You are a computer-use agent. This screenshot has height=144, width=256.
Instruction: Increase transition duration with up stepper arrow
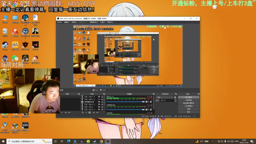tap(175, 100)
